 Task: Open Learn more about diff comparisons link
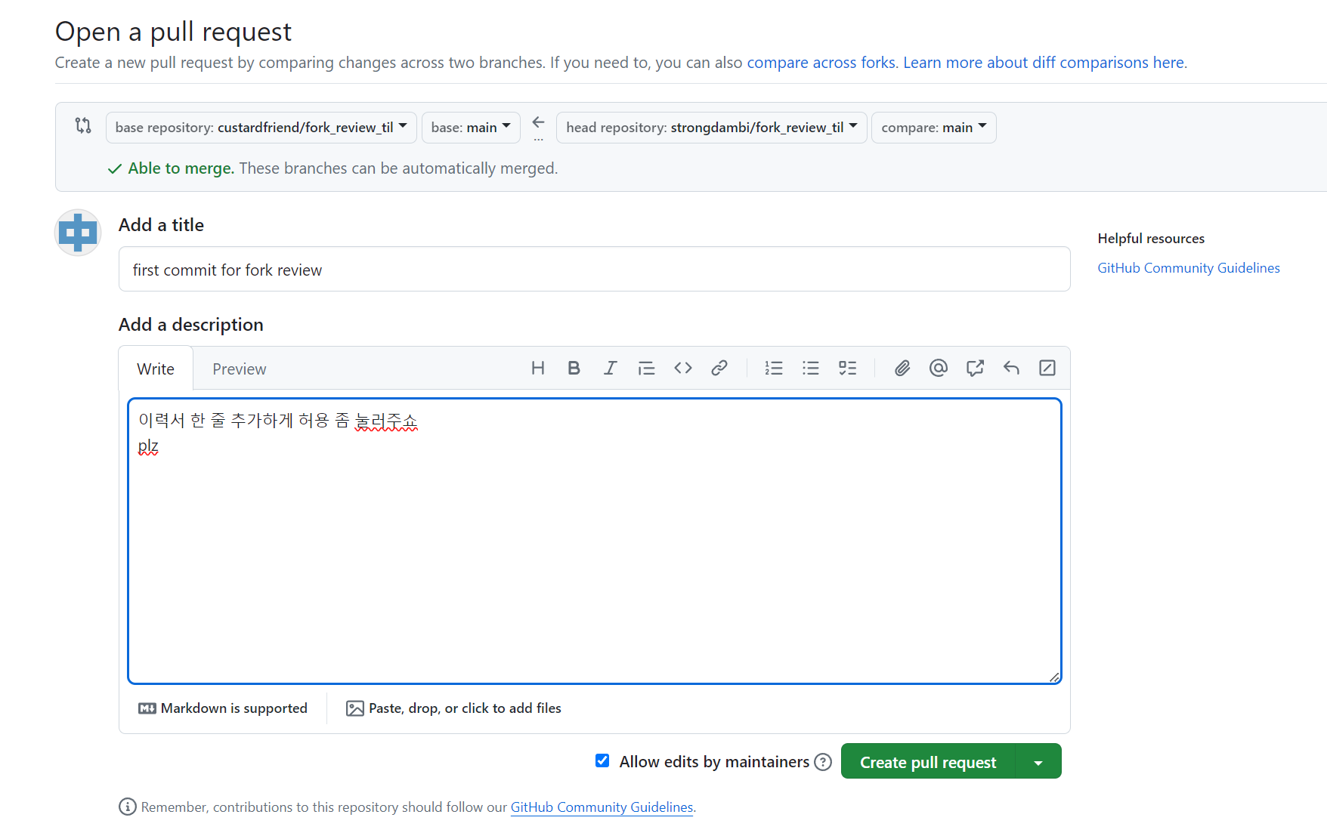coord(1044,63)
